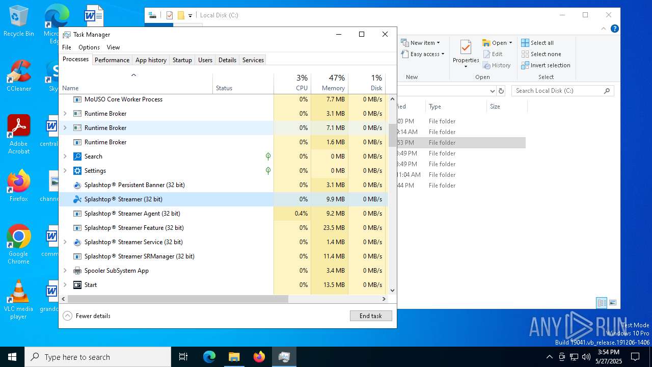
Task: Click the File Explorer help question icon
Action: [615, 29]
